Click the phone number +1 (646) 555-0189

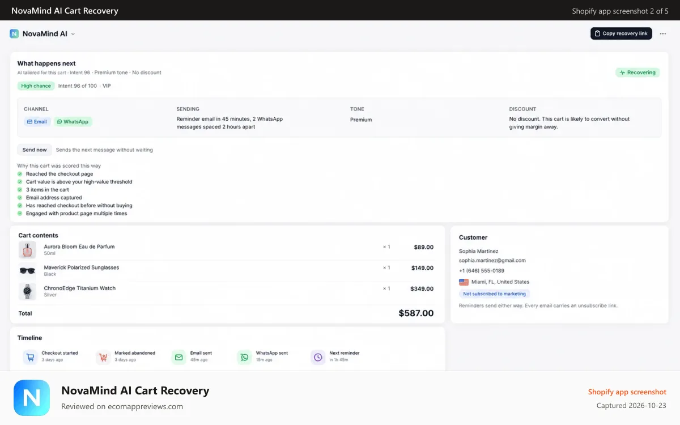(482, 271)
